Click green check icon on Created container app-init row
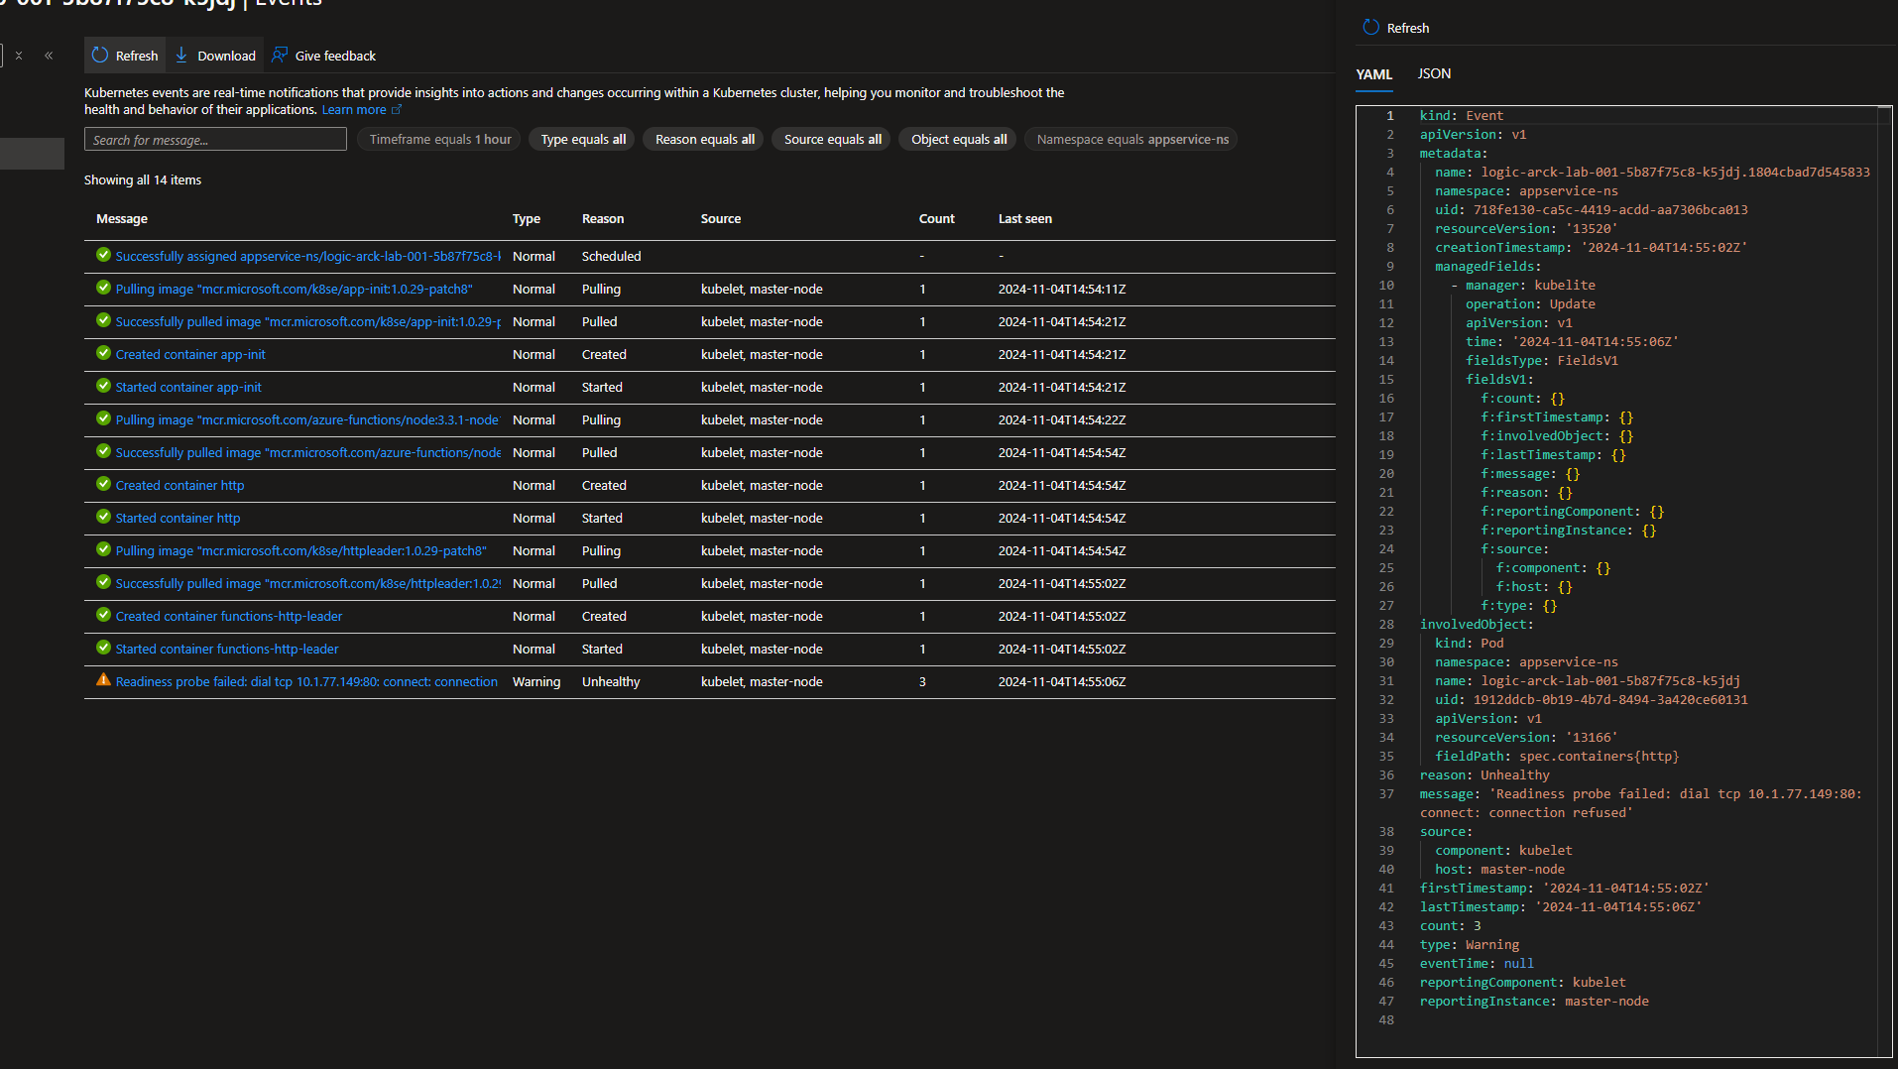 (103, 353)
